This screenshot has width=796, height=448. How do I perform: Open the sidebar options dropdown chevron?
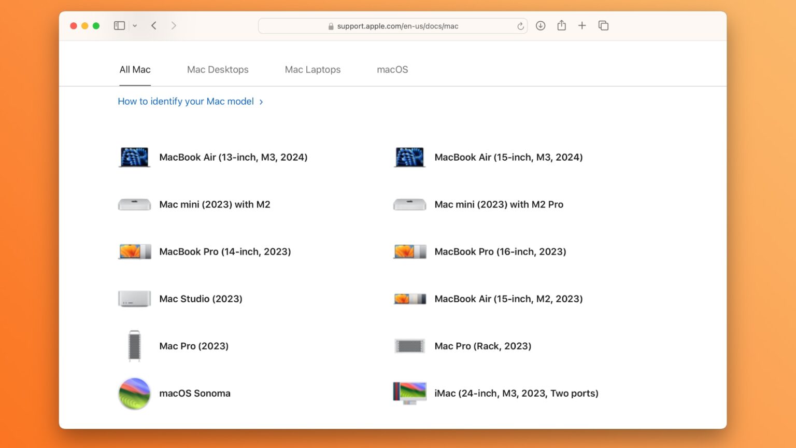(x=135, y=25)
